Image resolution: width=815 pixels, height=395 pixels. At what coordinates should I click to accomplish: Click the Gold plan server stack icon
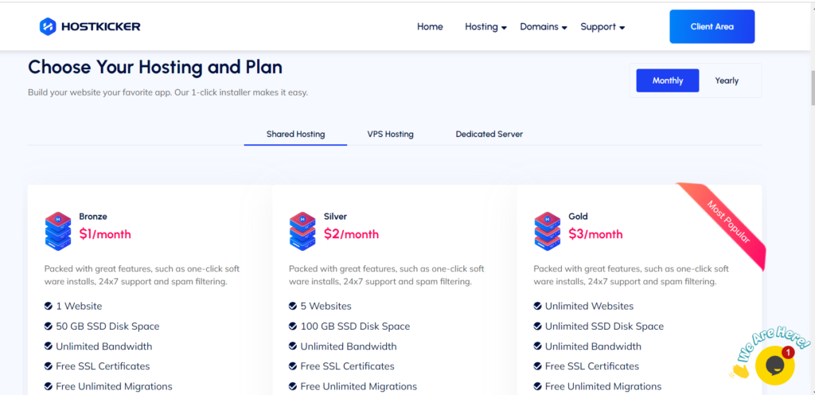click(547, 230)
